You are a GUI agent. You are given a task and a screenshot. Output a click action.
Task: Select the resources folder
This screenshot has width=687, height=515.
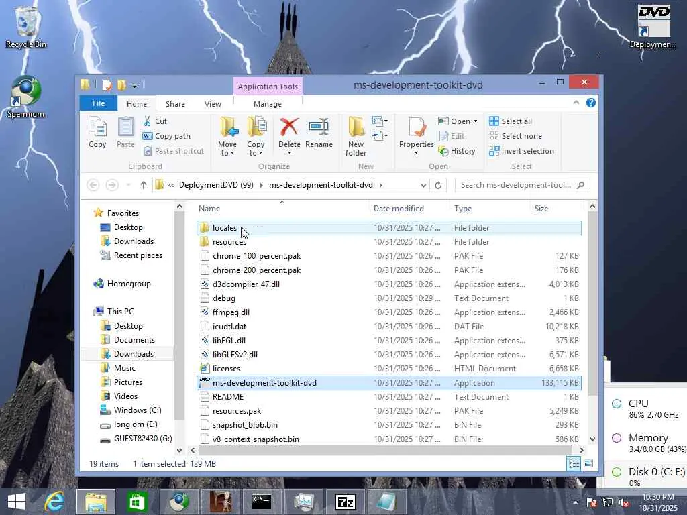click(388, 241)
